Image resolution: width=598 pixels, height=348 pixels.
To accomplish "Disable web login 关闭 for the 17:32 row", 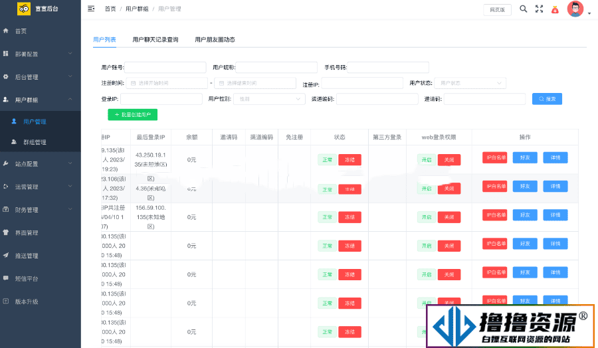I will point(449,189).
